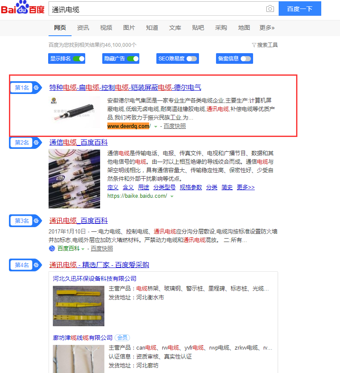340x373 pixels.
Task: Open 通讯电缆 - 精选厂家 - 百度爱采购 title
Action: pos(99,265)
